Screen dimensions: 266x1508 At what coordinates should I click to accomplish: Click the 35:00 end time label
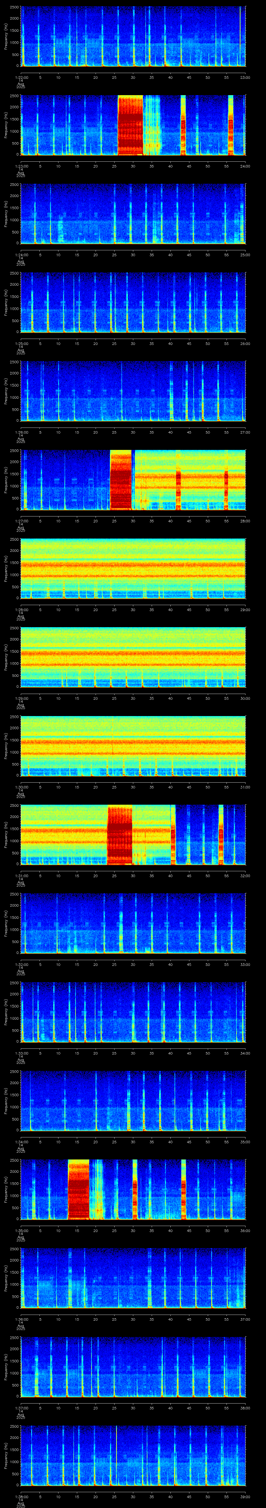pyautogui.click(x=245, y=1142)
